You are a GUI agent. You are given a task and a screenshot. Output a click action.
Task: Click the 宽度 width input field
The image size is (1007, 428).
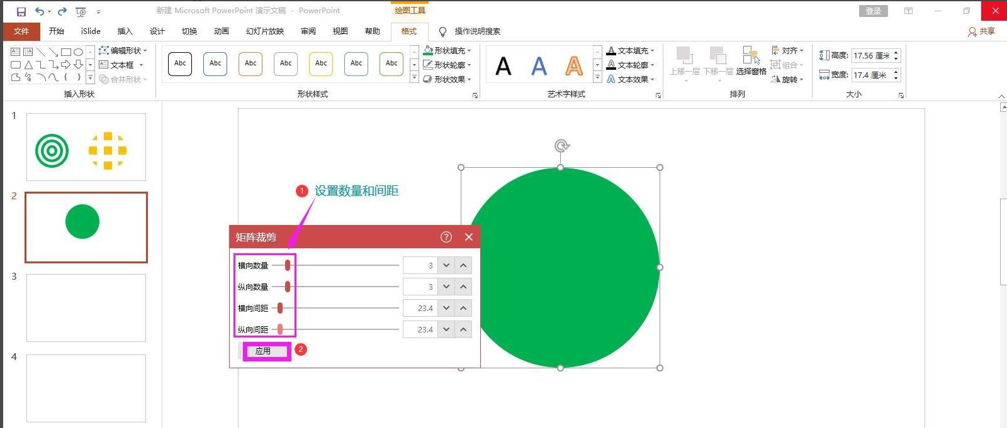tap(872, 75)
